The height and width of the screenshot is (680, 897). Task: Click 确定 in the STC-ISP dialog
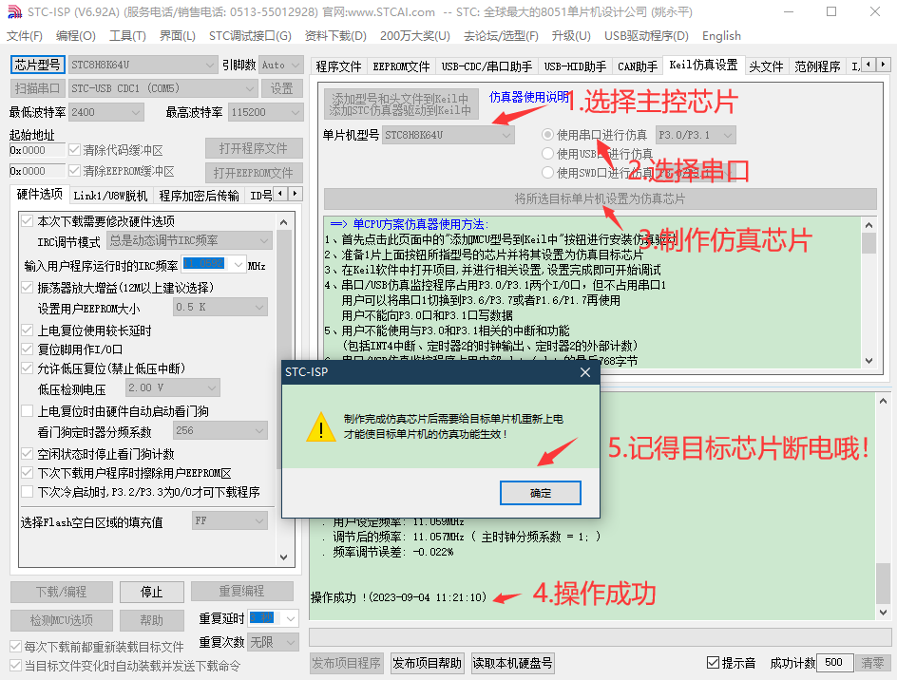[x=541, y=492]
